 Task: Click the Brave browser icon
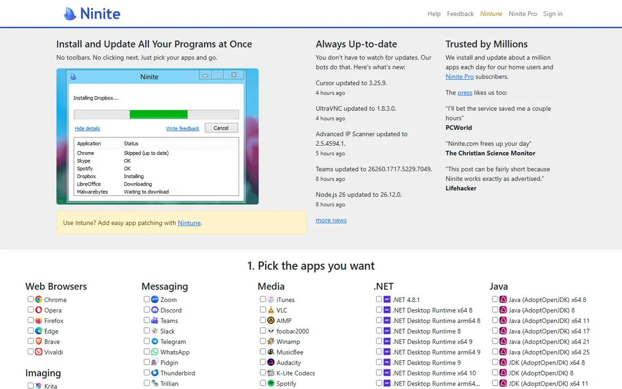[x=38, y=341]
